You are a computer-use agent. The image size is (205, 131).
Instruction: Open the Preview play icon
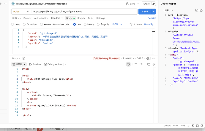coord(31,64)
